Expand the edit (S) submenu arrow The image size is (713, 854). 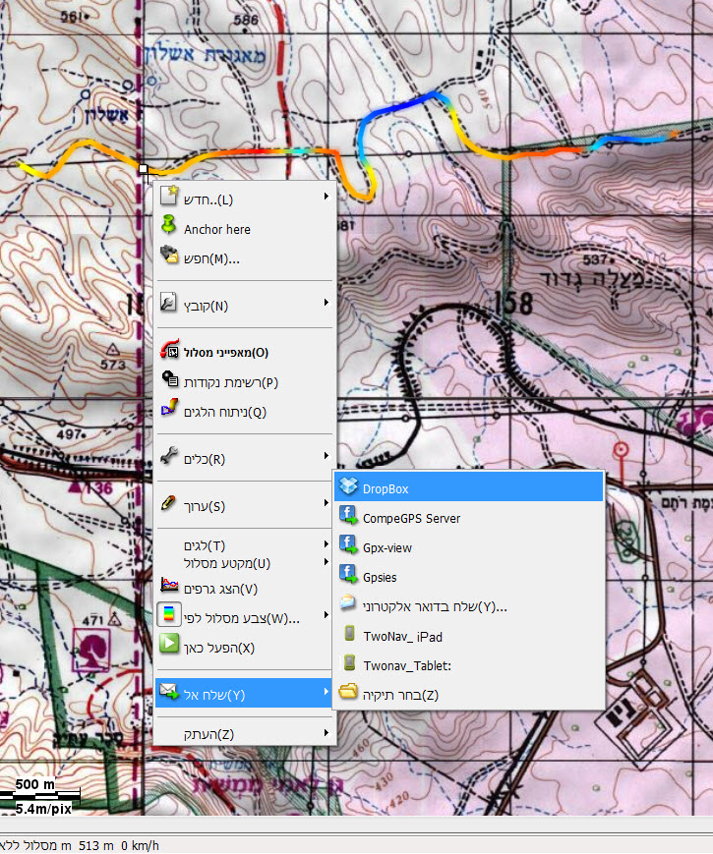327,504
